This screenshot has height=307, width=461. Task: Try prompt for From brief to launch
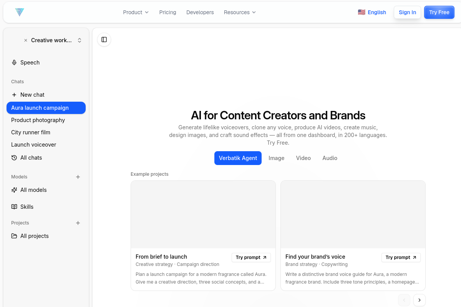pos(251,257)
